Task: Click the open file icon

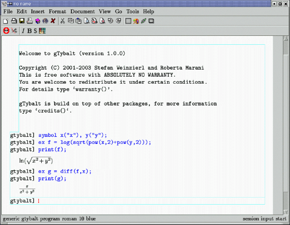Action: [13, 21]
